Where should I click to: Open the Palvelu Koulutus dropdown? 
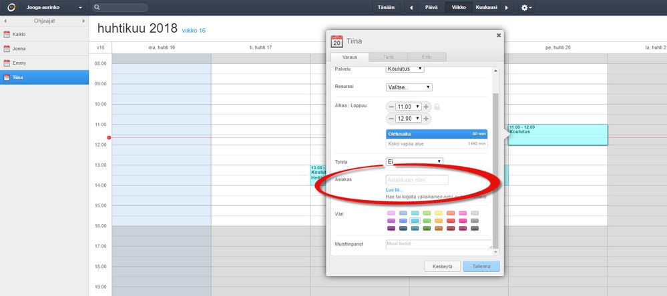pos(405,69)
